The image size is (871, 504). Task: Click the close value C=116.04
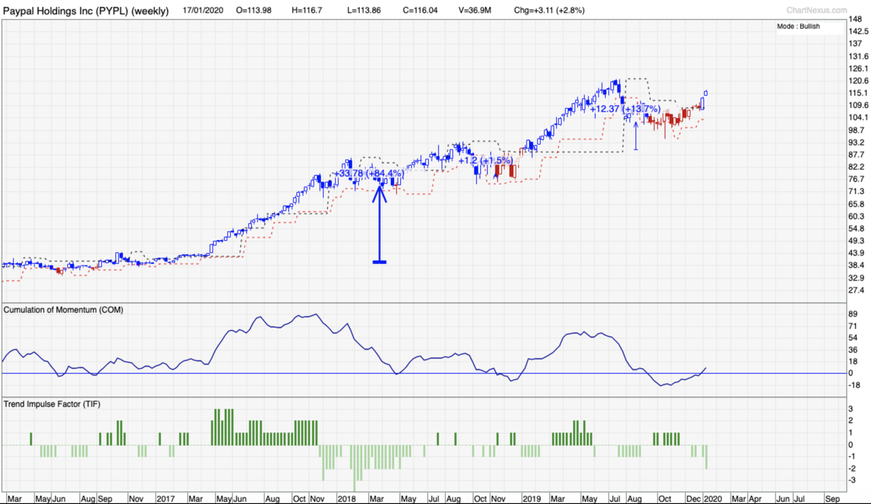(x=421, y=10)
